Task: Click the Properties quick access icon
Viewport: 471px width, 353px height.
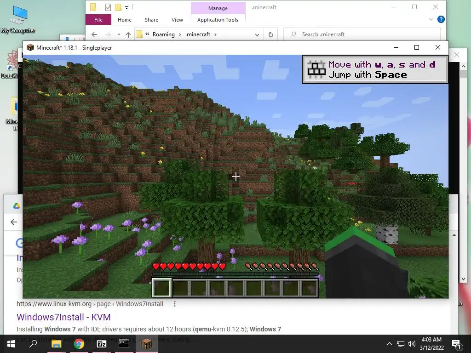Action: pos(108,7)
